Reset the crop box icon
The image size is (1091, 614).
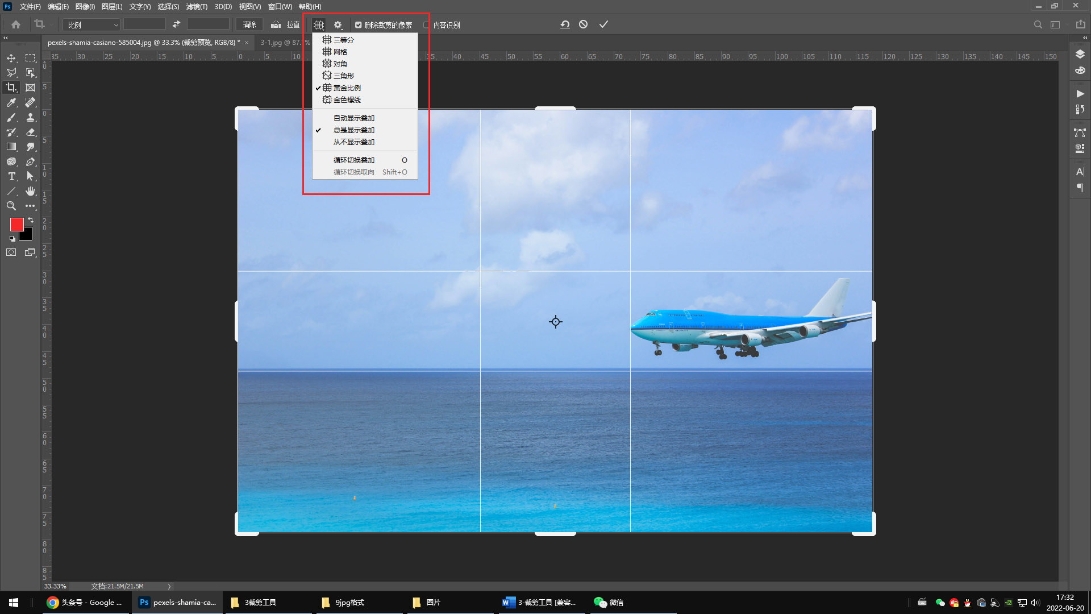(x=565, y=24)
